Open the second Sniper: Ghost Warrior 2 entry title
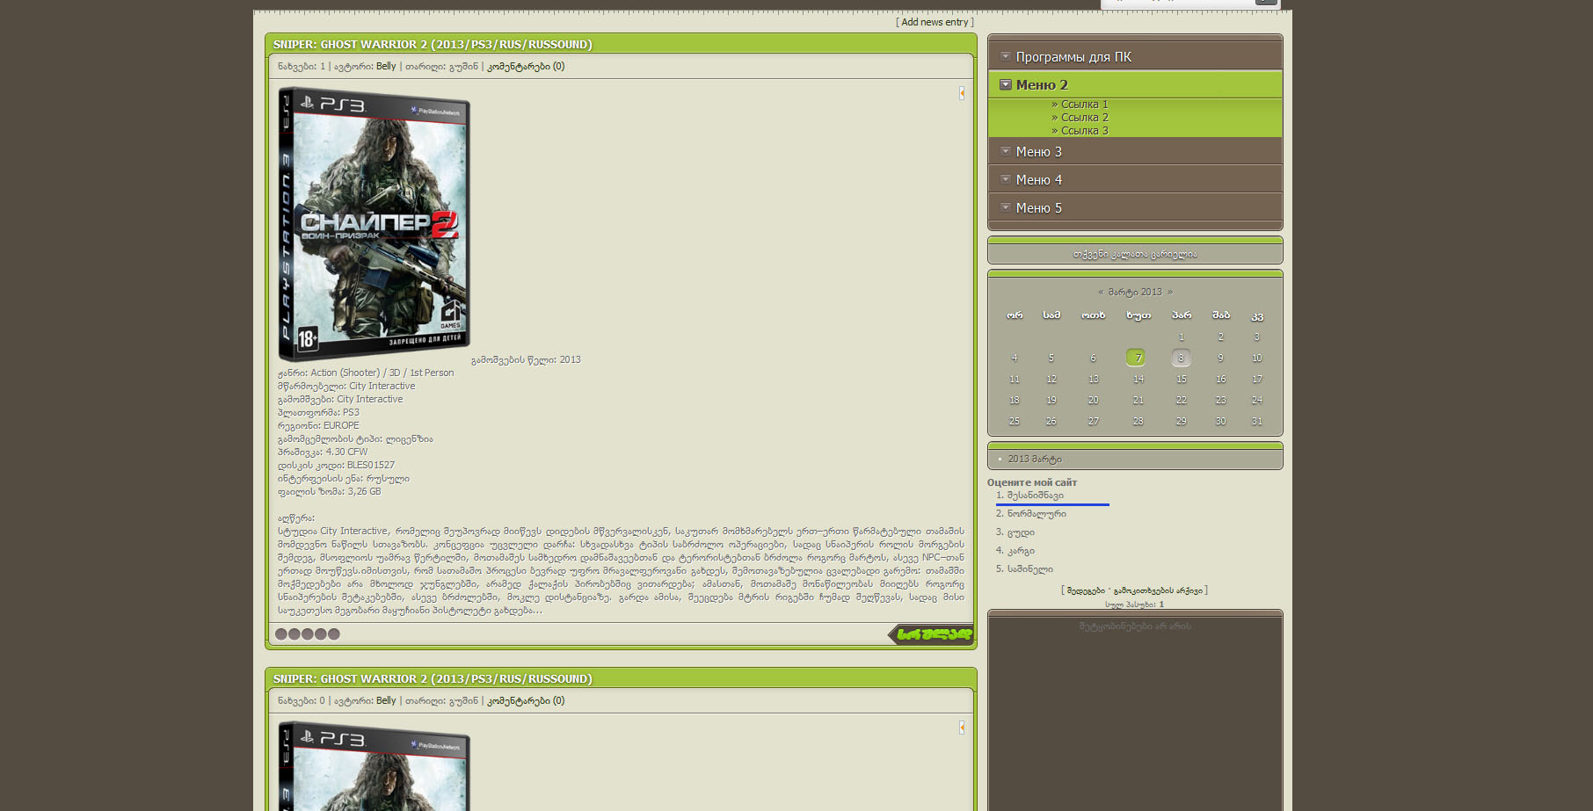This screenshot has width=1593, height=811. 433,678
